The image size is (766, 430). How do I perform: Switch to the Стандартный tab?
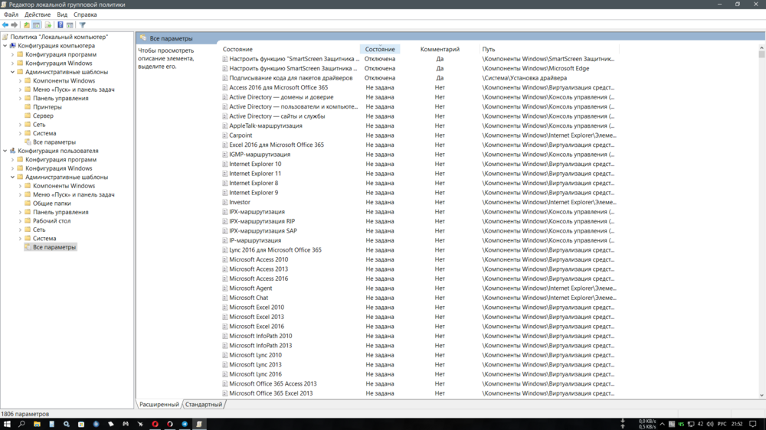pos(203,404)
